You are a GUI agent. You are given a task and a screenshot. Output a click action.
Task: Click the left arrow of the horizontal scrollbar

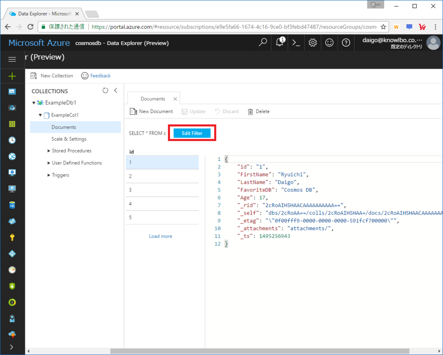point(28,351)
